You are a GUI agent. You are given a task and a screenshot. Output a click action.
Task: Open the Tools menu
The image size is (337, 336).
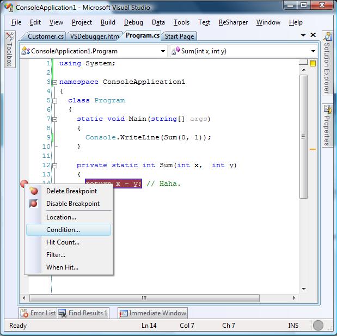(181, 22)
